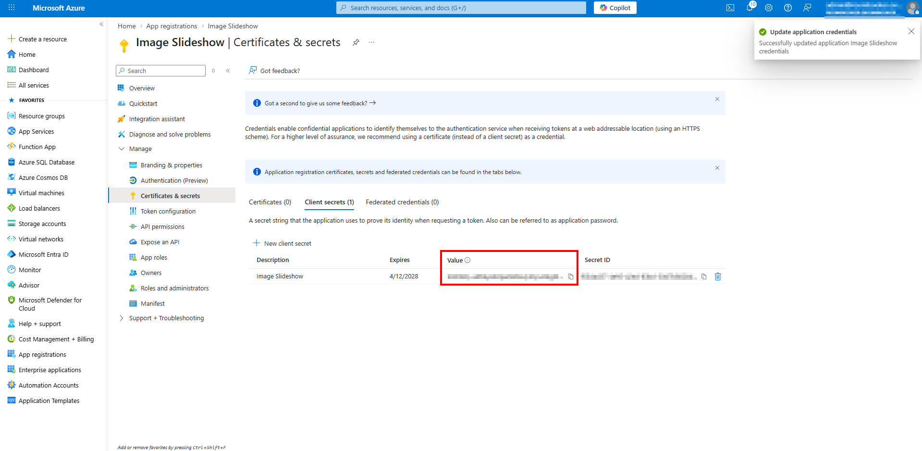This screenshot has height=451, width=922.
Task: Dismiss the Update application credentials notification
Action: [911, 31]
